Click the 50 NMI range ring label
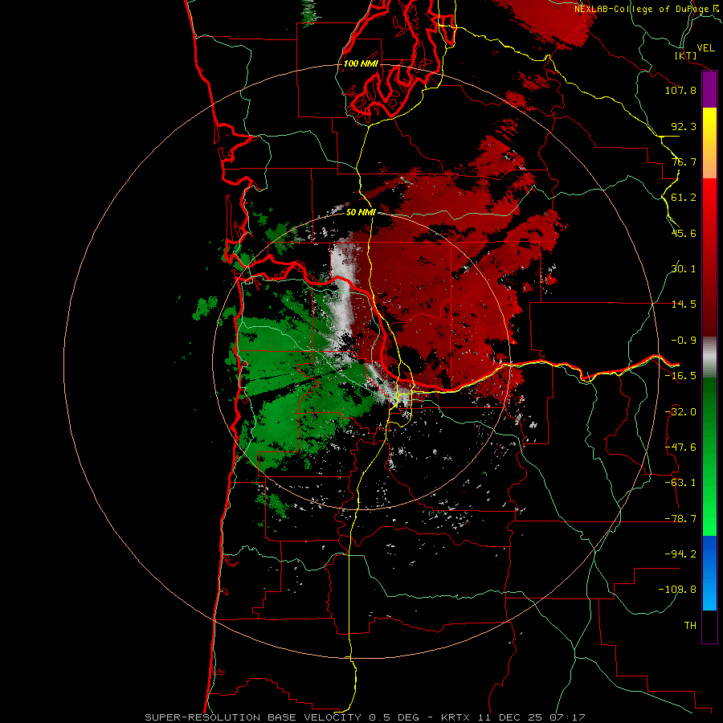Image resolution: width=723 pixels, height=723 pixels. (x=361, y=212)
